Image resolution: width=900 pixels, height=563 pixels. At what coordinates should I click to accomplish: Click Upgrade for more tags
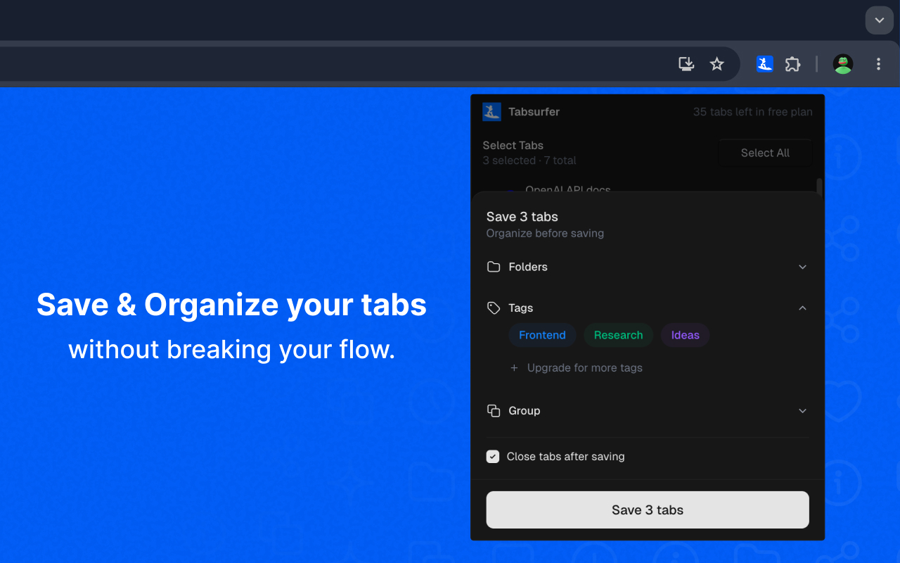584,367
